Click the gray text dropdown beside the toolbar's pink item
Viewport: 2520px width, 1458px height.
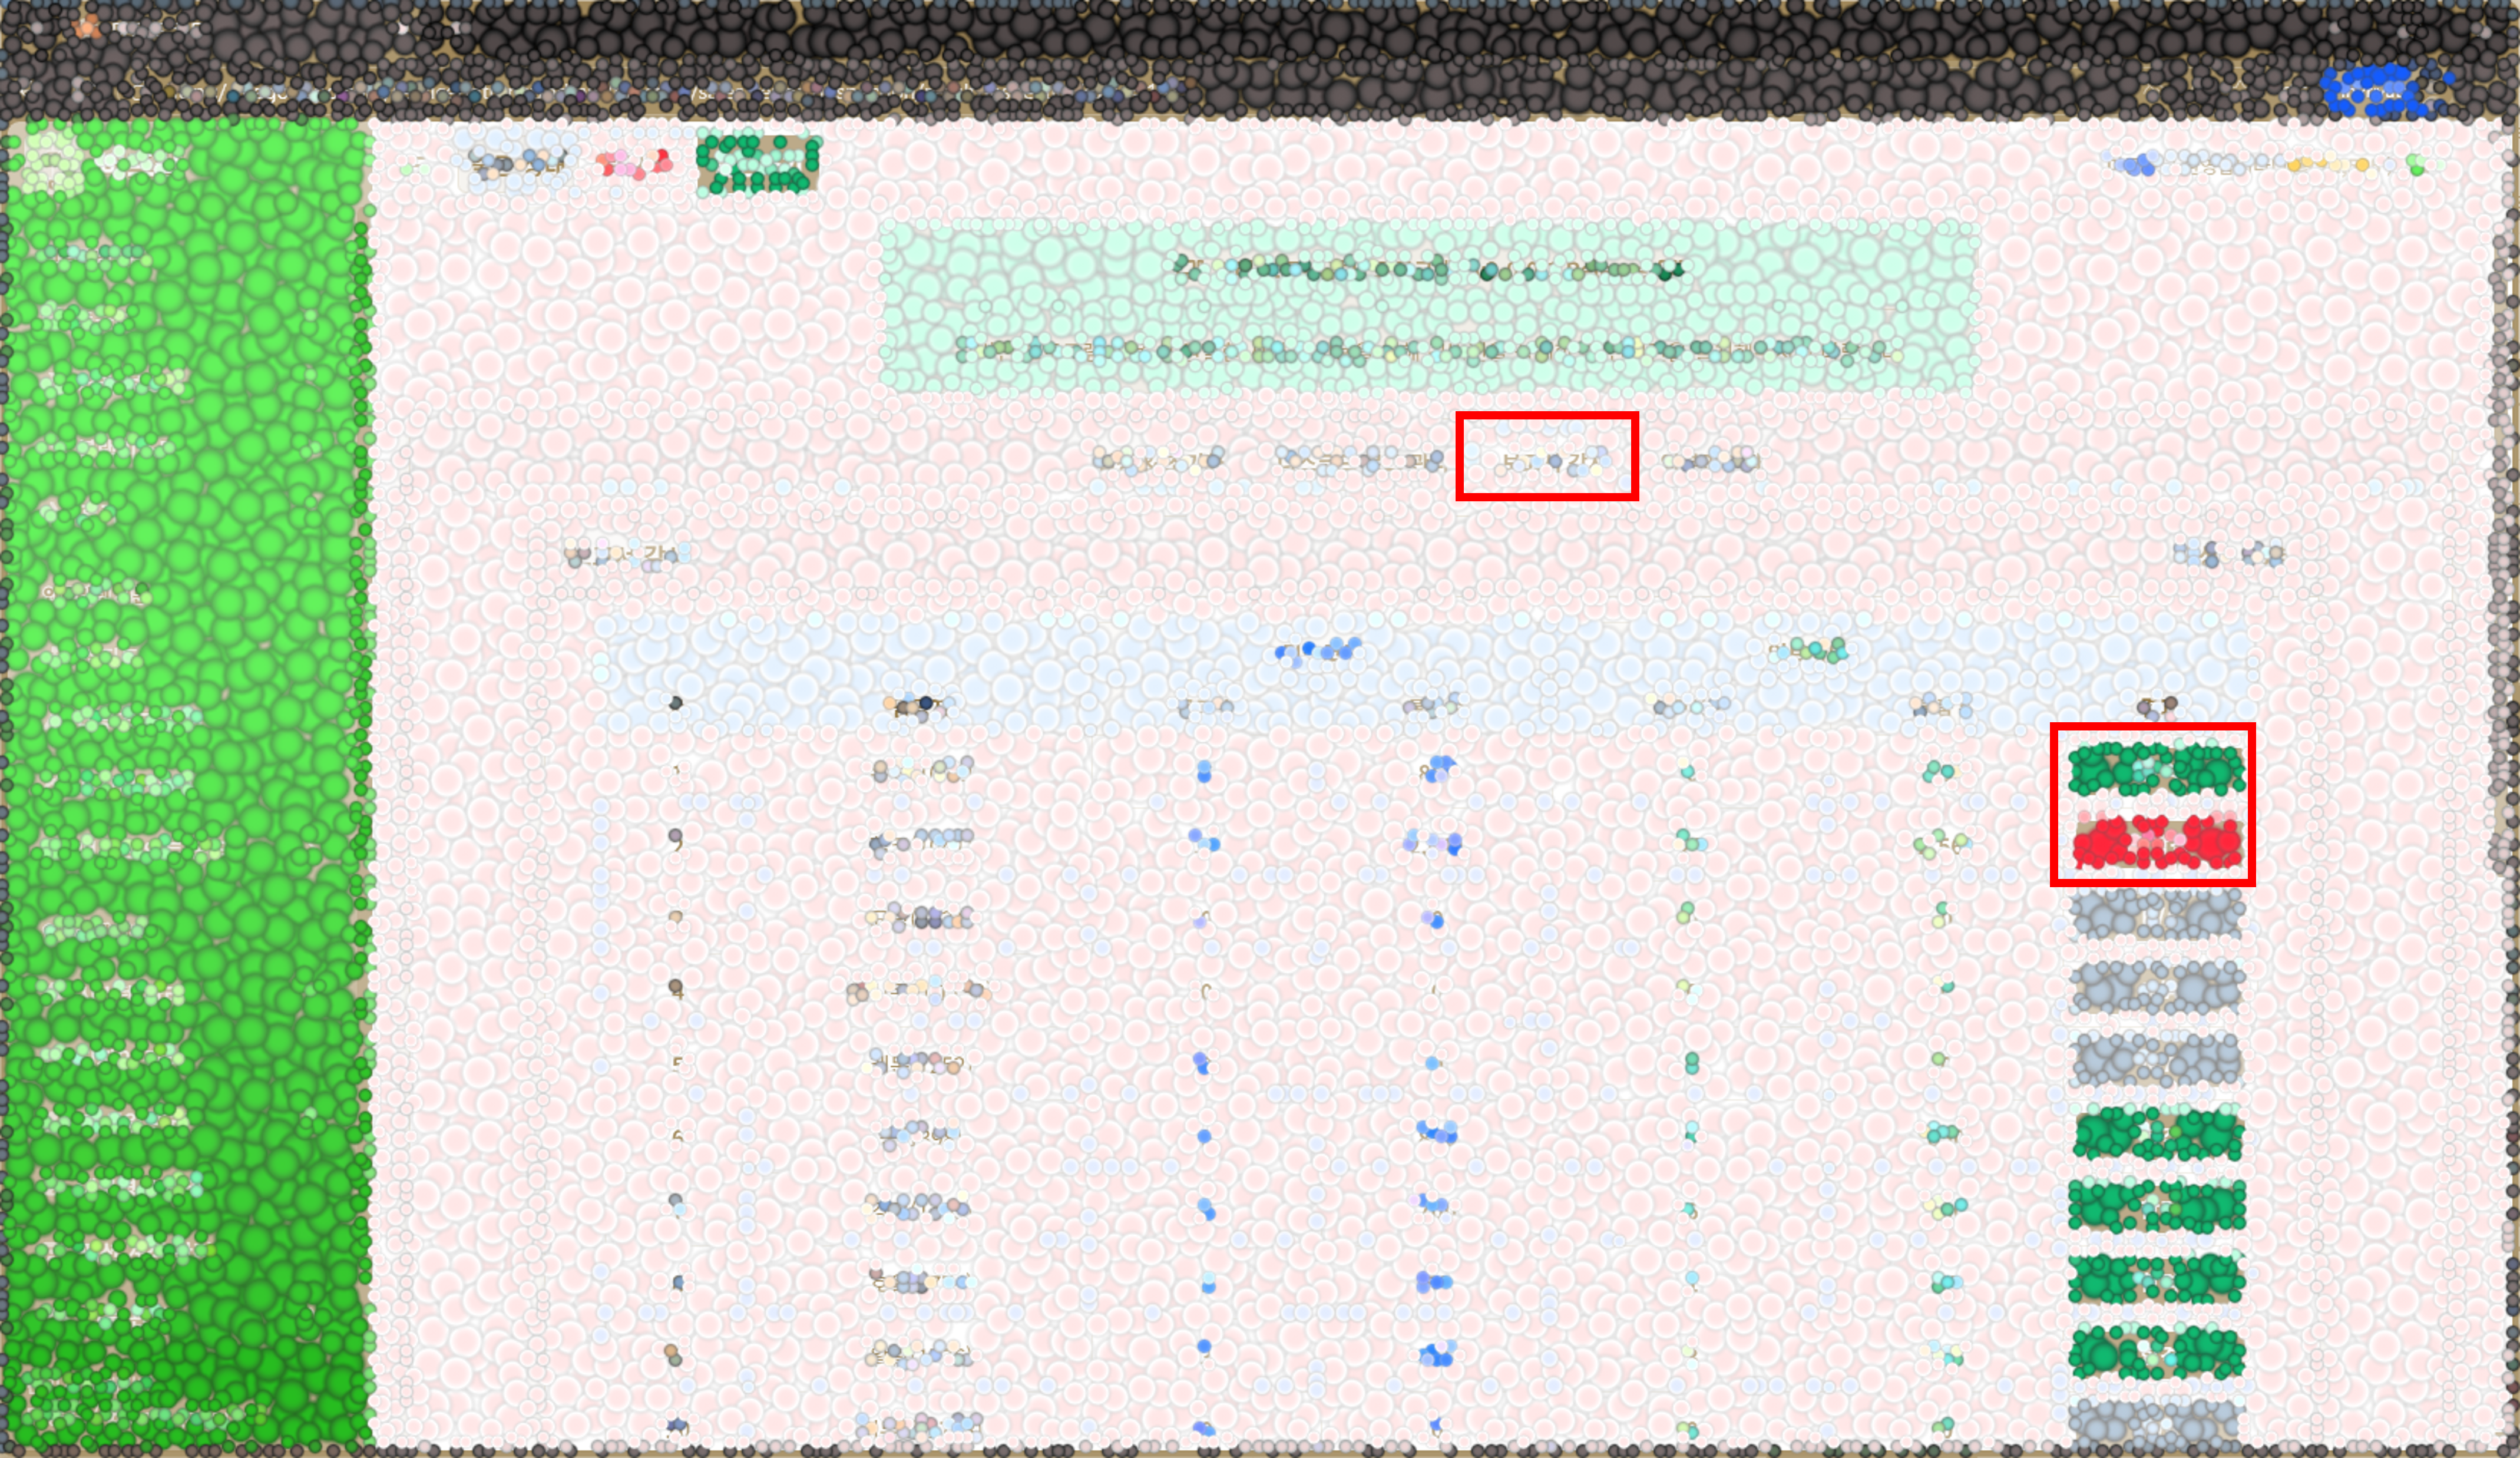click(x=518, y=164)
